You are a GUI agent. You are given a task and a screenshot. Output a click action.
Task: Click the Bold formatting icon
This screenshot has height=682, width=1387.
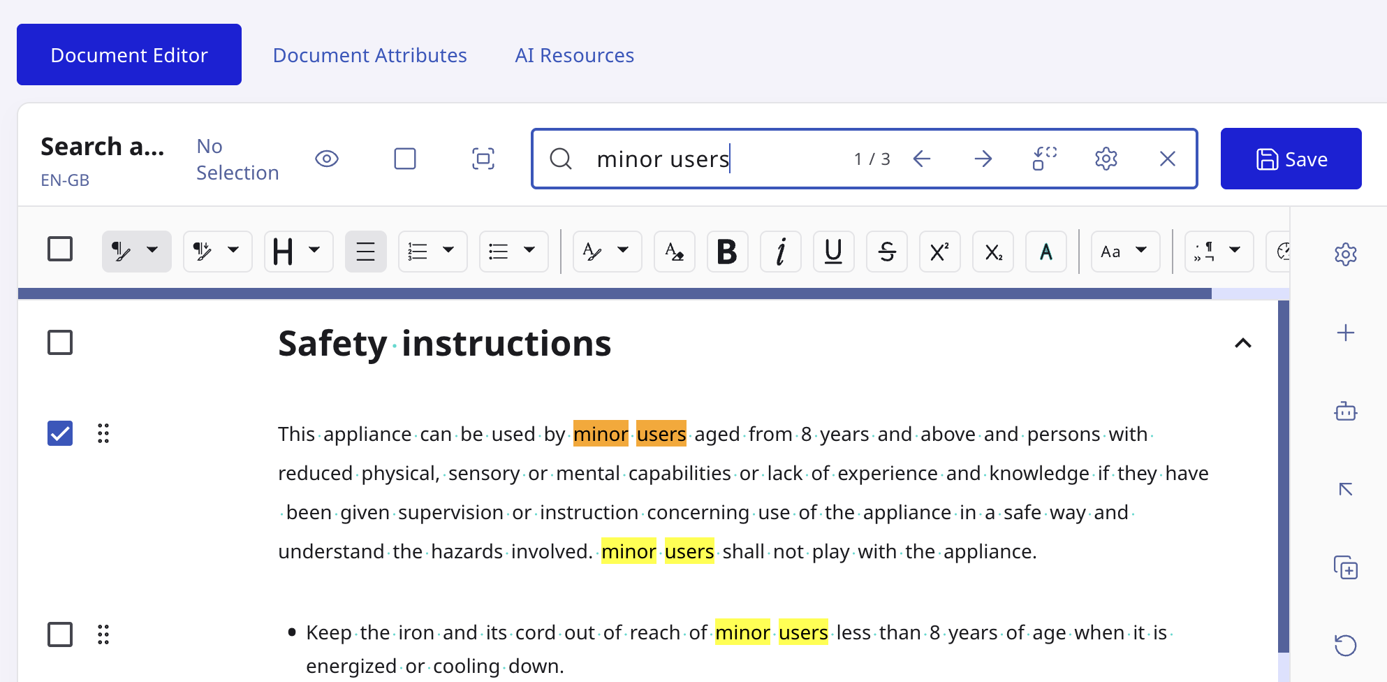tap(727, 252)
